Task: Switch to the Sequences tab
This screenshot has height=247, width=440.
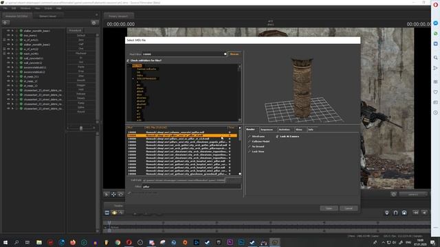Action: click(267, 130)
